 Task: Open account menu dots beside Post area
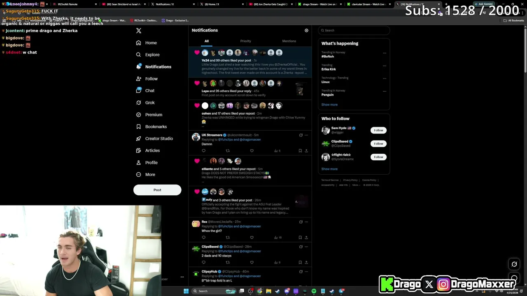[x=182, y=277]
